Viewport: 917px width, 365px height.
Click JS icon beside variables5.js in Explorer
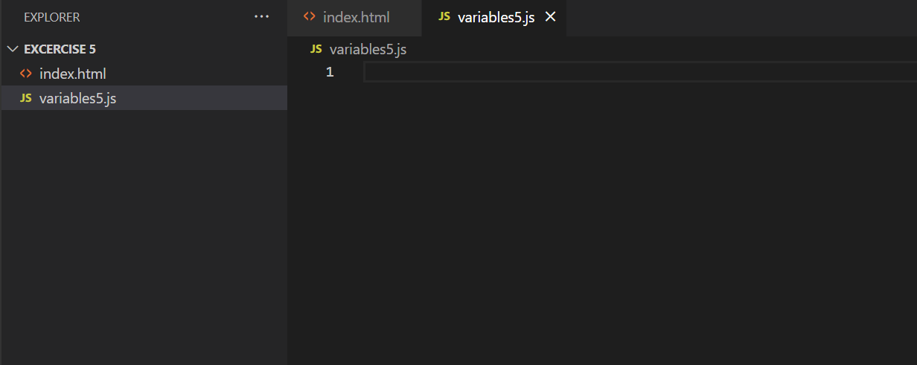[x=25, y=98]
